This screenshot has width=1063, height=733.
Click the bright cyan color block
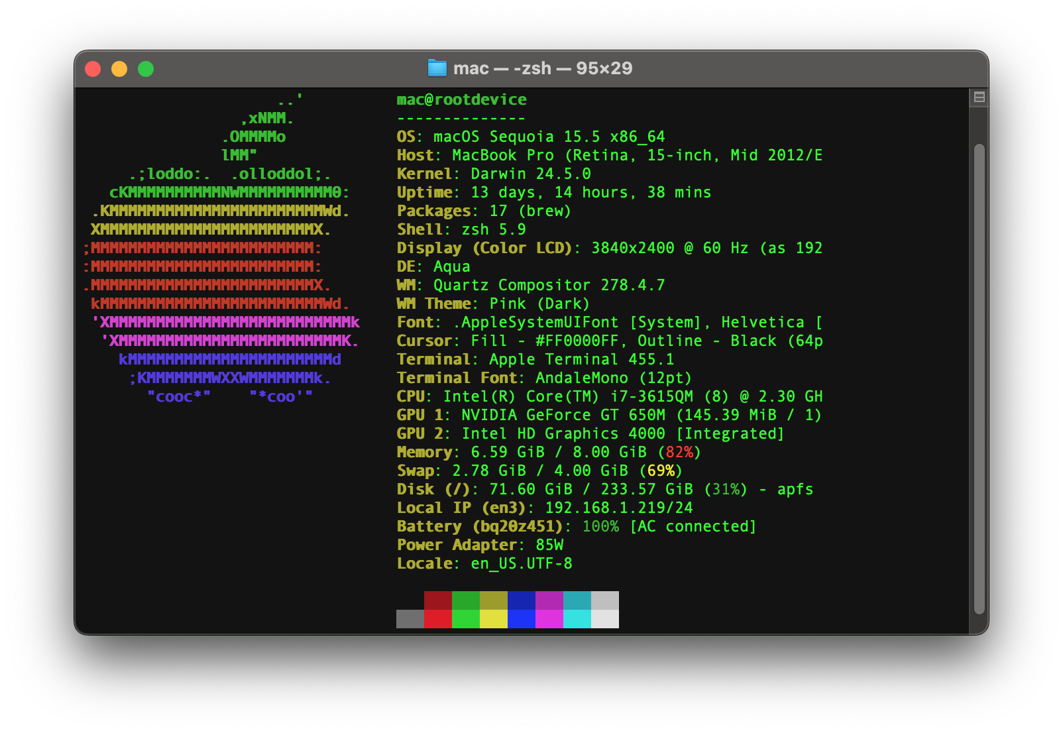[577, 619]
